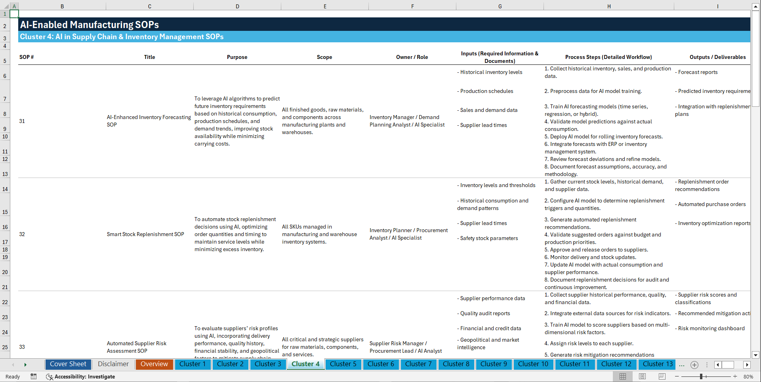
Task: Open Page Break Preview view
Action: pyautogui.click(x=662, y=376)
